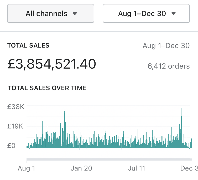This screenshot has width=198, height=180.
Task: Click the gray date text beside TOTAL SALES
Action: click(166, 46)
